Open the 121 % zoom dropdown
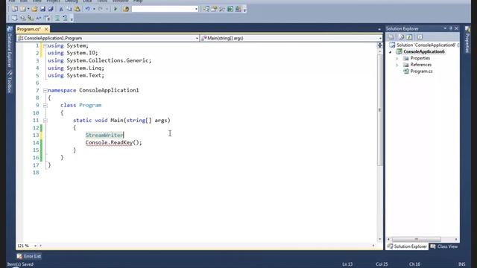This screenshot has width=477, height=268. pyautogui.click(x=35, y=246)
